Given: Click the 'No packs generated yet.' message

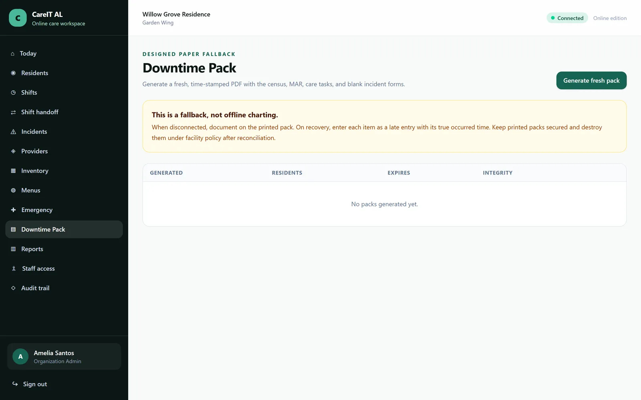Looking at the screenshot, I should [385, 204].
